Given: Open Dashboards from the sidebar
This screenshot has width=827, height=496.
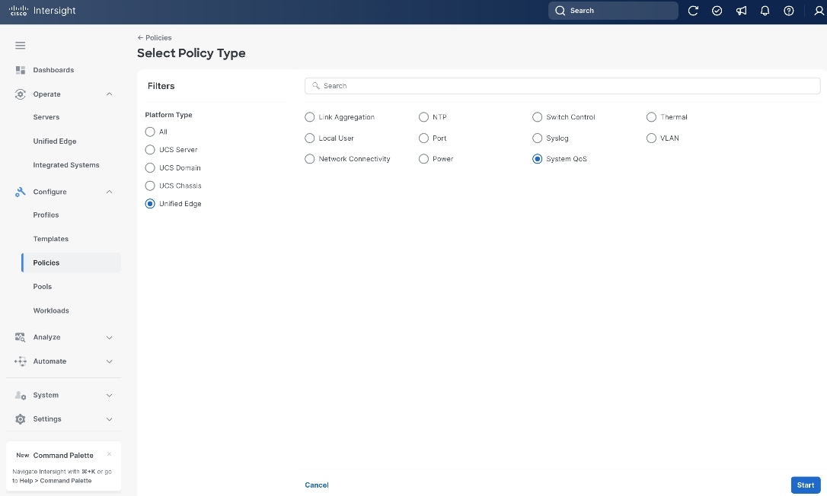Looking at the screenshot, I should (x=53, y=70).
